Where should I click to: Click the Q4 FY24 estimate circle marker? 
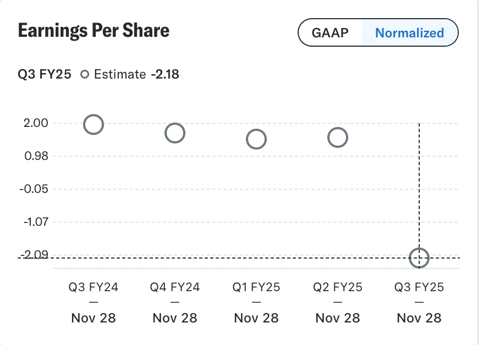tap(175, 133)
